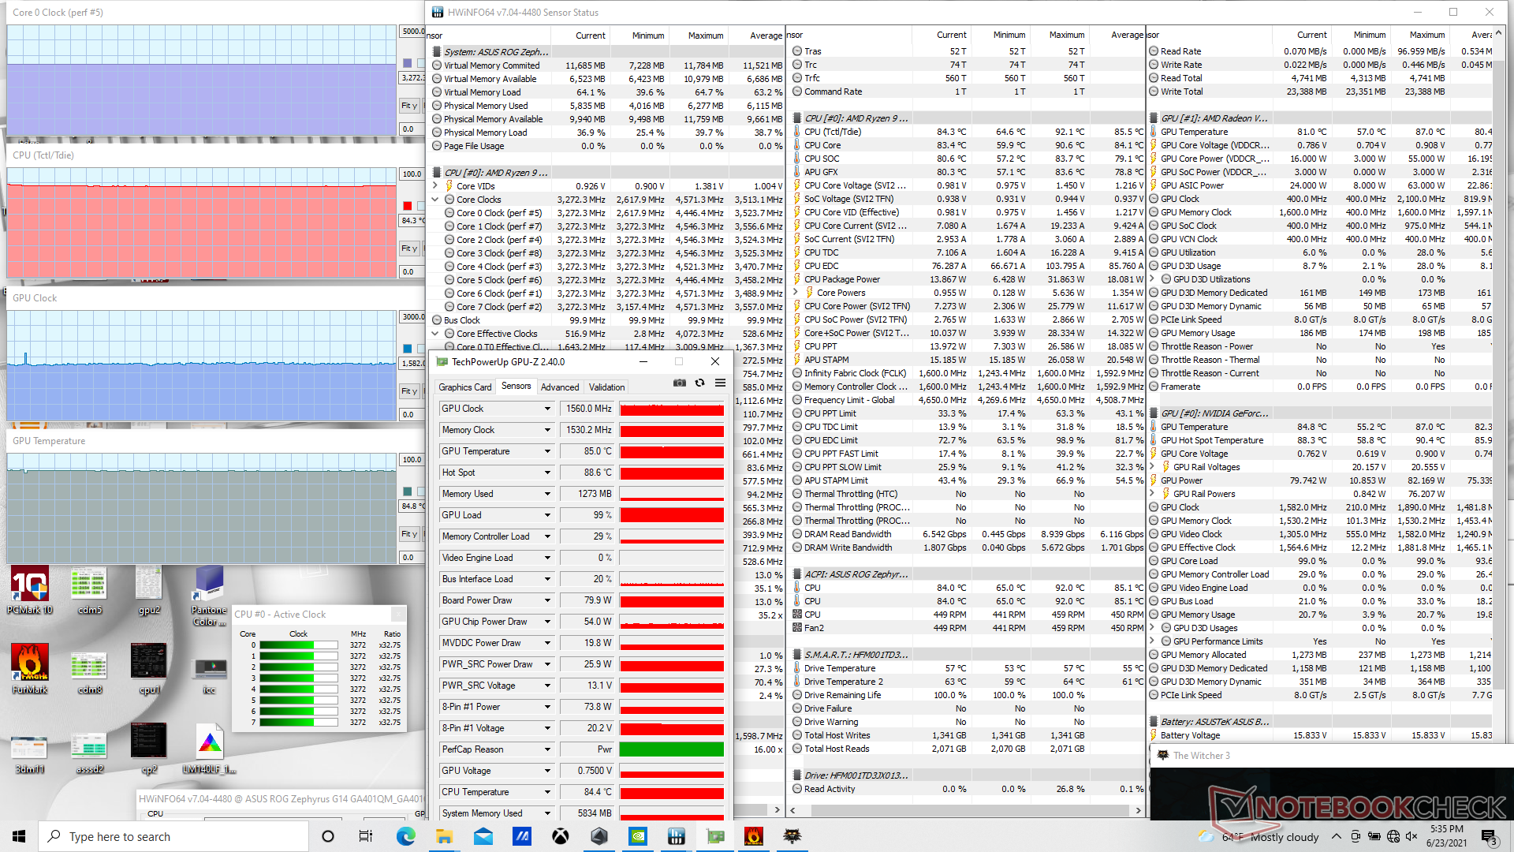Click the GPU-Z refresh icon
Viewport: 1514px width, 852px height.
pos(699,383)
